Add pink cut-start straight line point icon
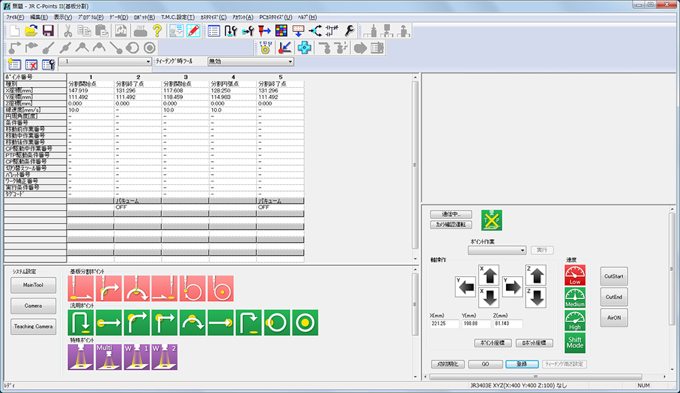The image size is (680, 393). click(81, 288)
